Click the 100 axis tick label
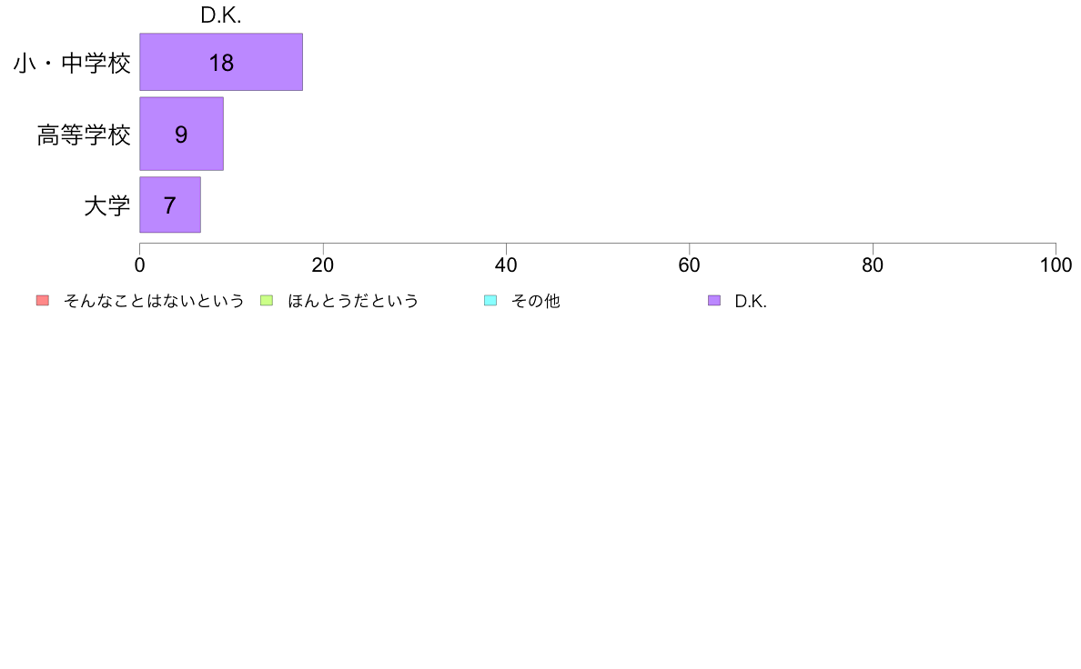 click(x=1056, y=265)
